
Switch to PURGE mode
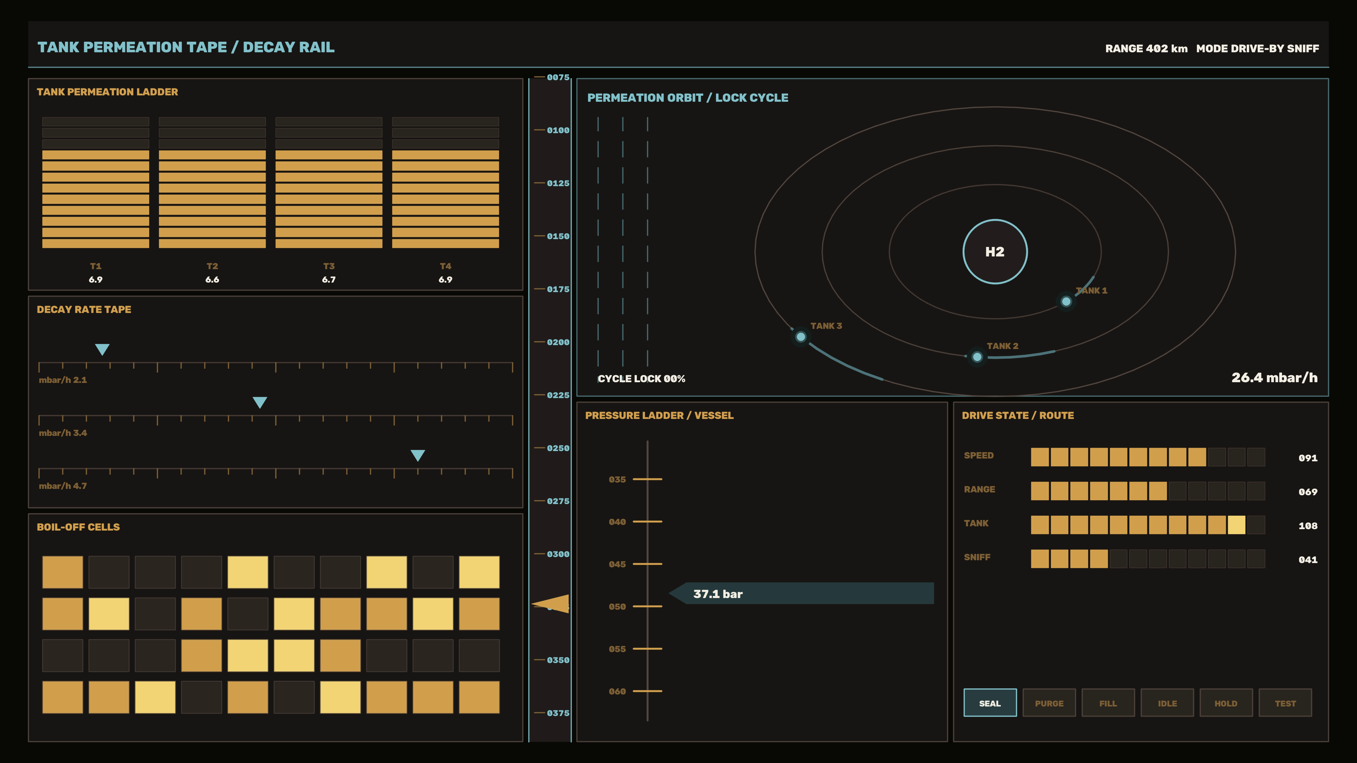(1049, 703)
